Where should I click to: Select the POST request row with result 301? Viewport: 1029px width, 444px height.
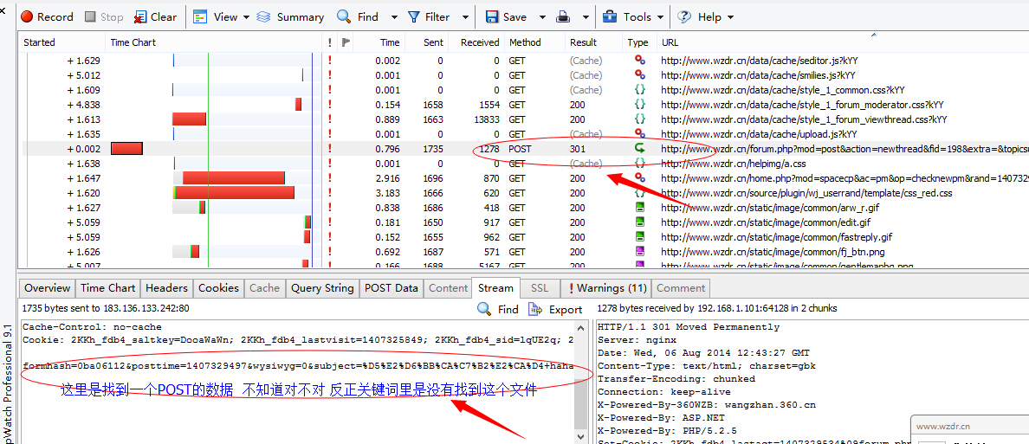[x=520, y=149]
